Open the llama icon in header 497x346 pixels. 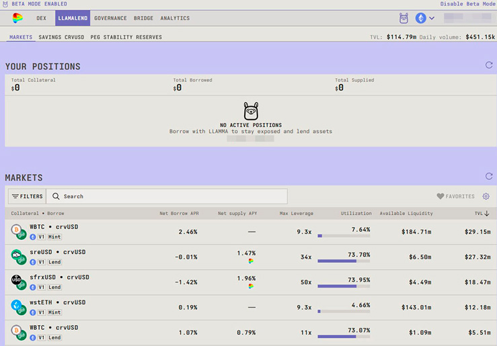(x=404, y=18)
